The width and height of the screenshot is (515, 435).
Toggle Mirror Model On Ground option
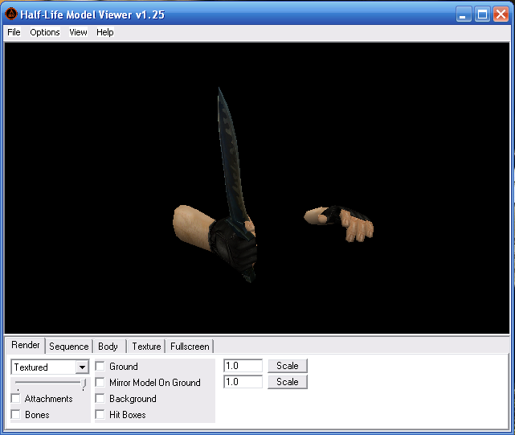(x=100, y=383)
